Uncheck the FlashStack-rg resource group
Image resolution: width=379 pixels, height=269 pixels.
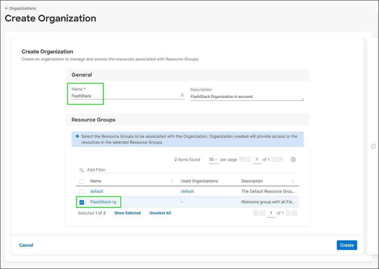point(81,202)
